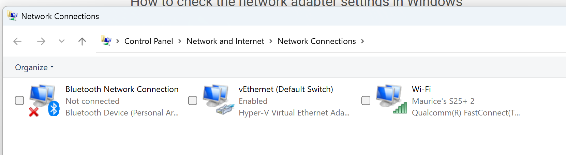
Task: Expand the chevron after Network Connections
Action: (362, 41)
